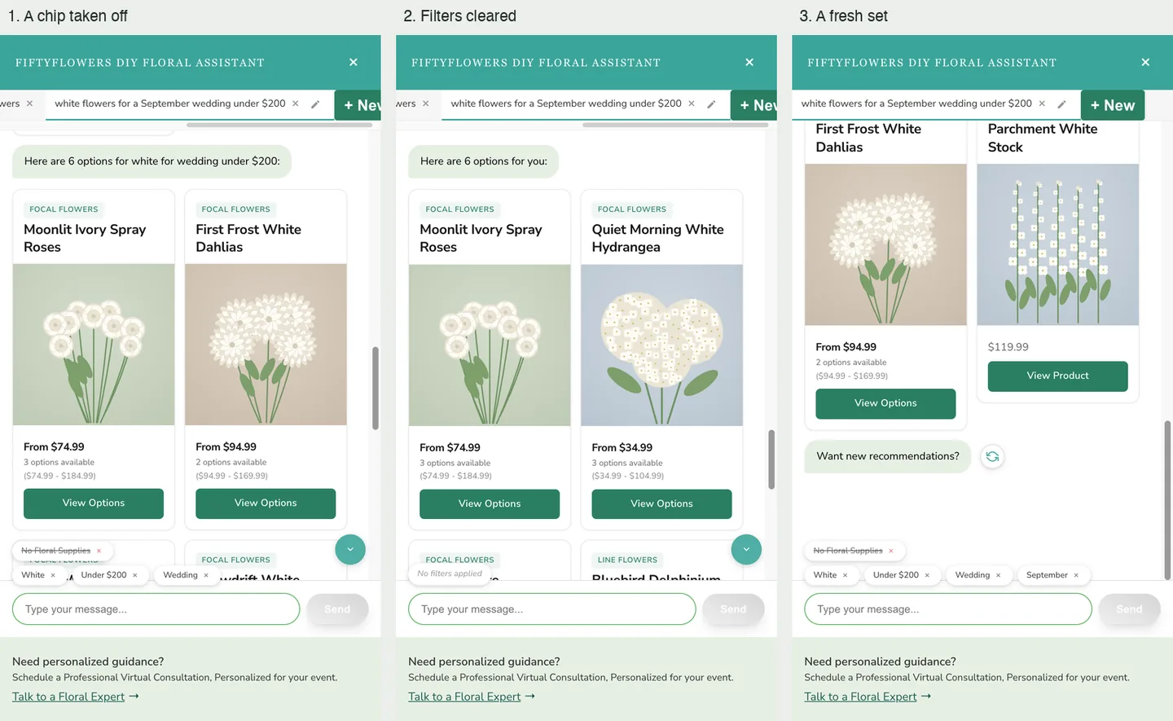Remove the No Floral Supplies chip in the 'A fresh set' panel
This screenshot has width=1173, height=721.
pyautogui.click(x=891, y=551)
